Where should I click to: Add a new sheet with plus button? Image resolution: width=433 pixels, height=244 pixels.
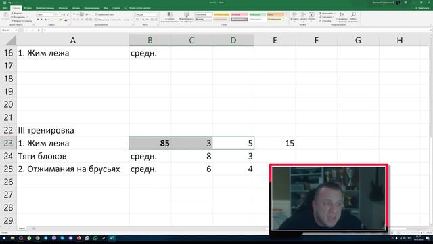coord(34,228)
